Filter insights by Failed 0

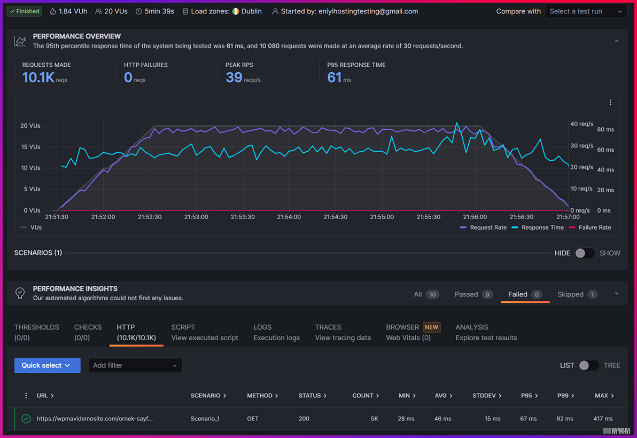point(525,294)
